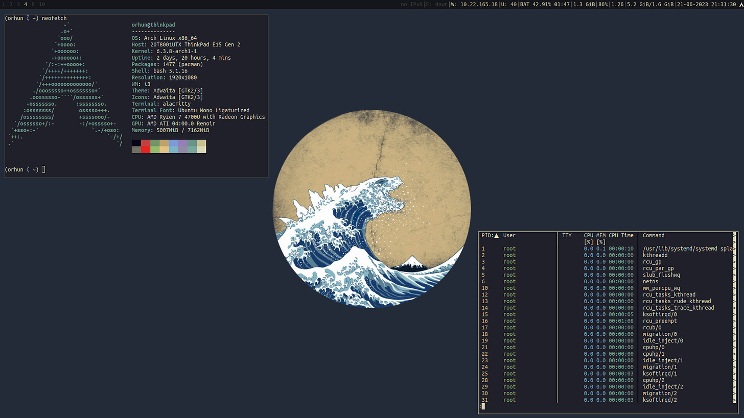
Task: Click the 'Terminal Font: Ubuntu Mono Ligaturized' line
Action: [191, 110]
